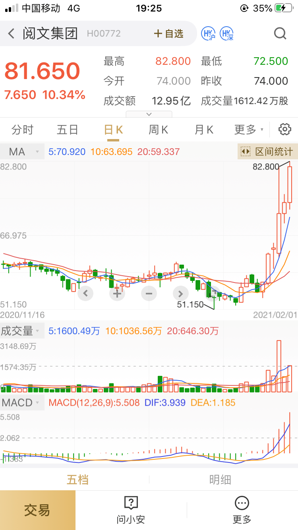Tap the end date 2021/02/01 label

tap(275, 315)
